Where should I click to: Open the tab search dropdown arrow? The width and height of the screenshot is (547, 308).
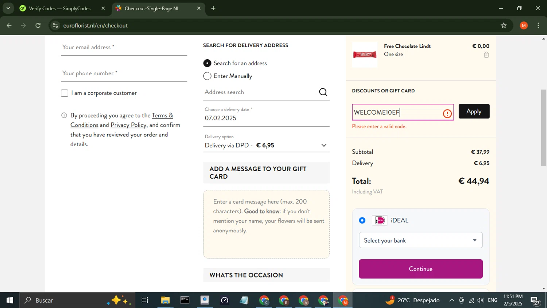8,8
